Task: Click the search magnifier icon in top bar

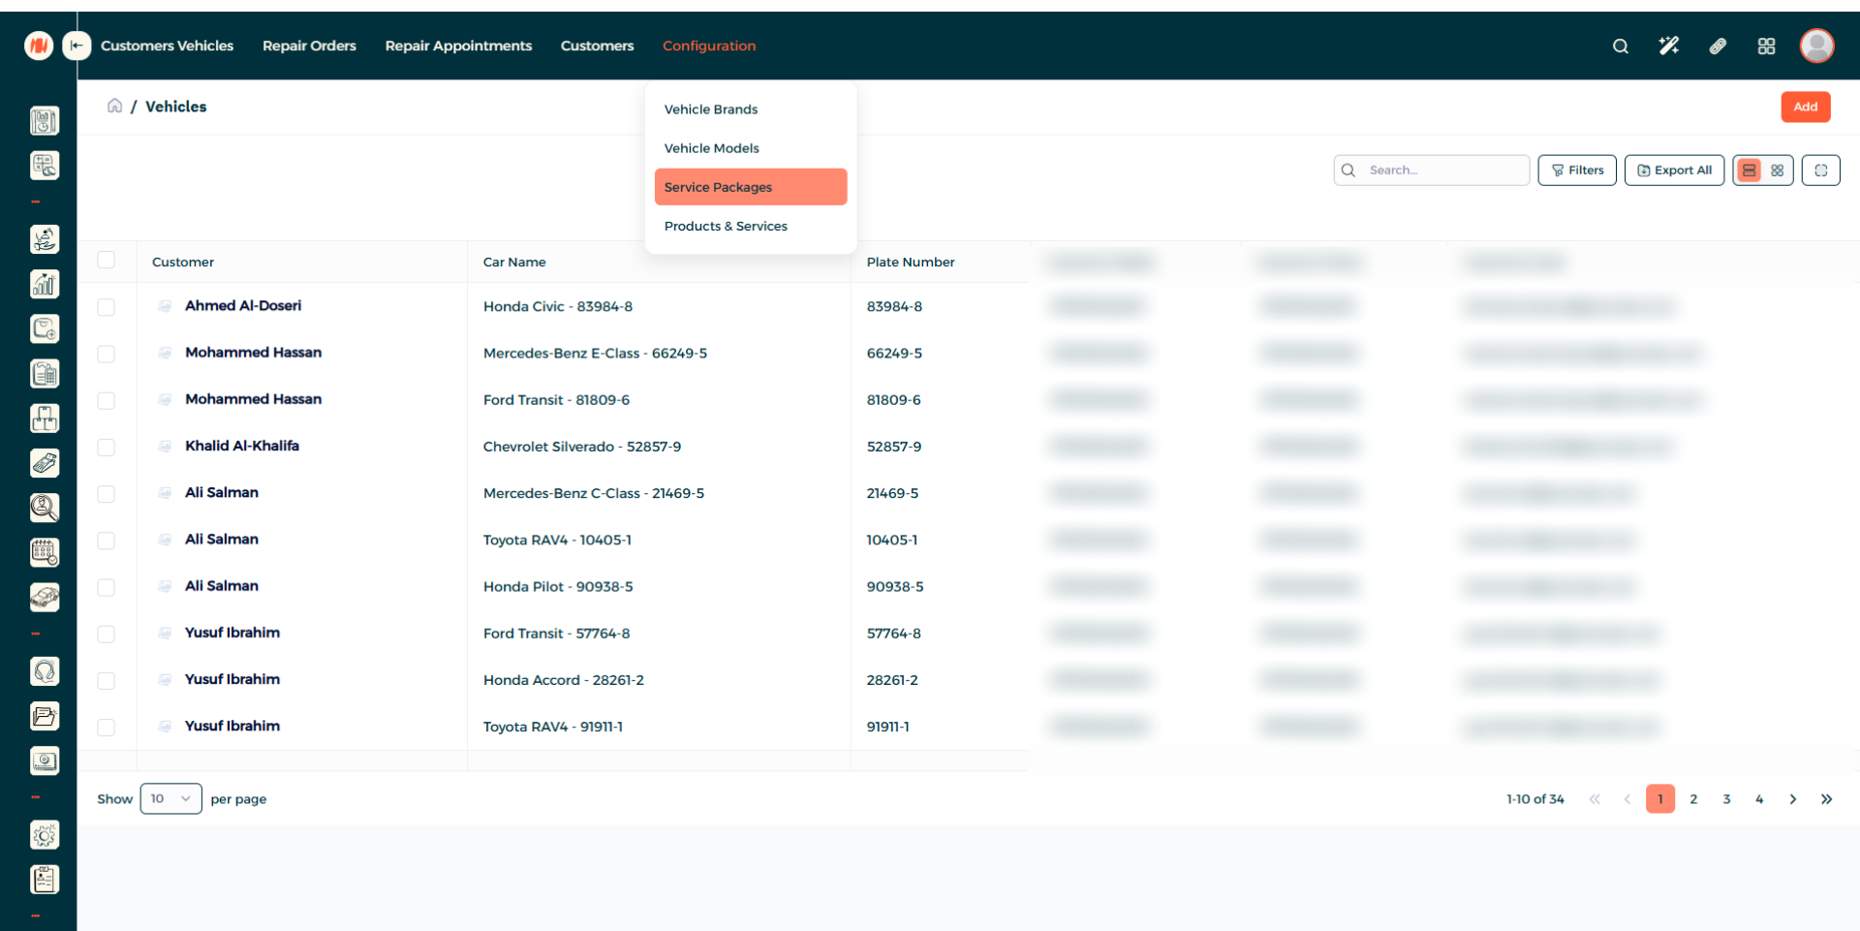Action: coord(1620,47)
